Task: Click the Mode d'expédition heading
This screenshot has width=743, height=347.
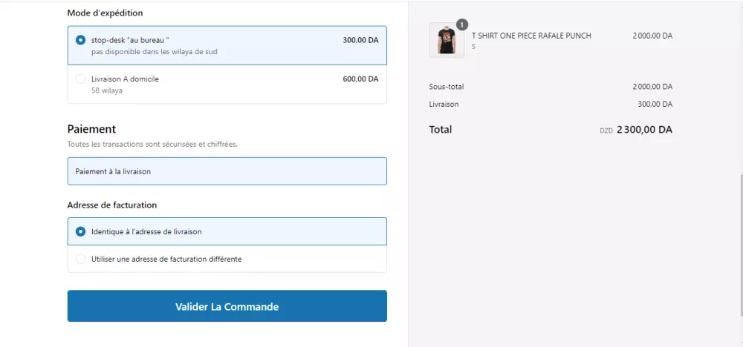Action: 105,13
